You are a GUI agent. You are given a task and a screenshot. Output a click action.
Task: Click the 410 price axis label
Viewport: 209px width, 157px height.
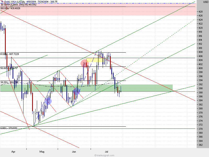pyautogui.click(x=200, y=48)
